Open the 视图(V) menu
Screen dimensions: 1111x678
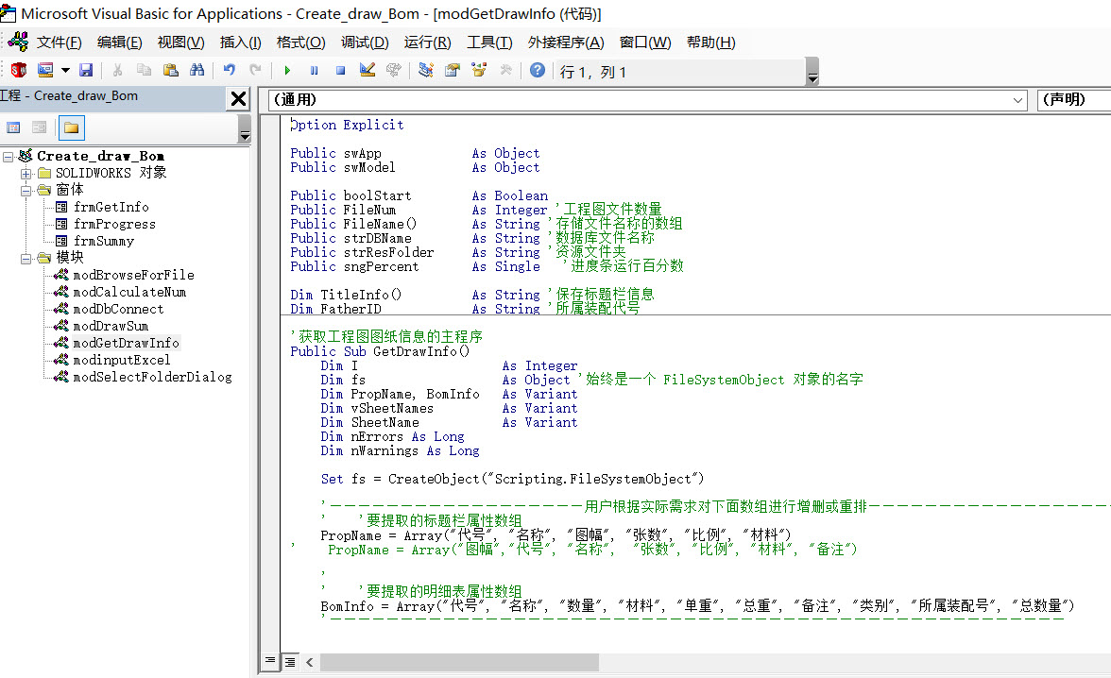point(180,42)
